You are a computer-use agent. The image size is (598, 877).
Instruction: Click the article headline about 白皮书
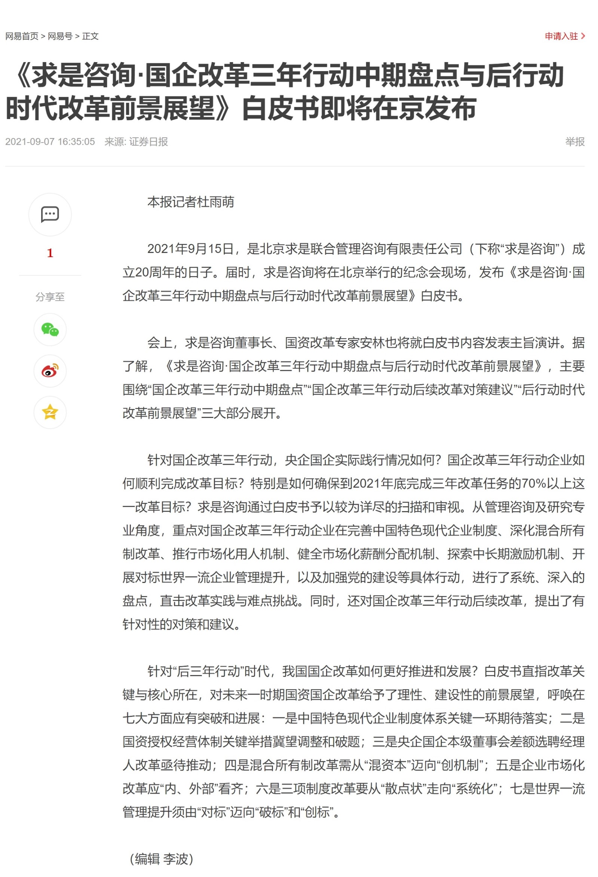(x=285, y=92)
